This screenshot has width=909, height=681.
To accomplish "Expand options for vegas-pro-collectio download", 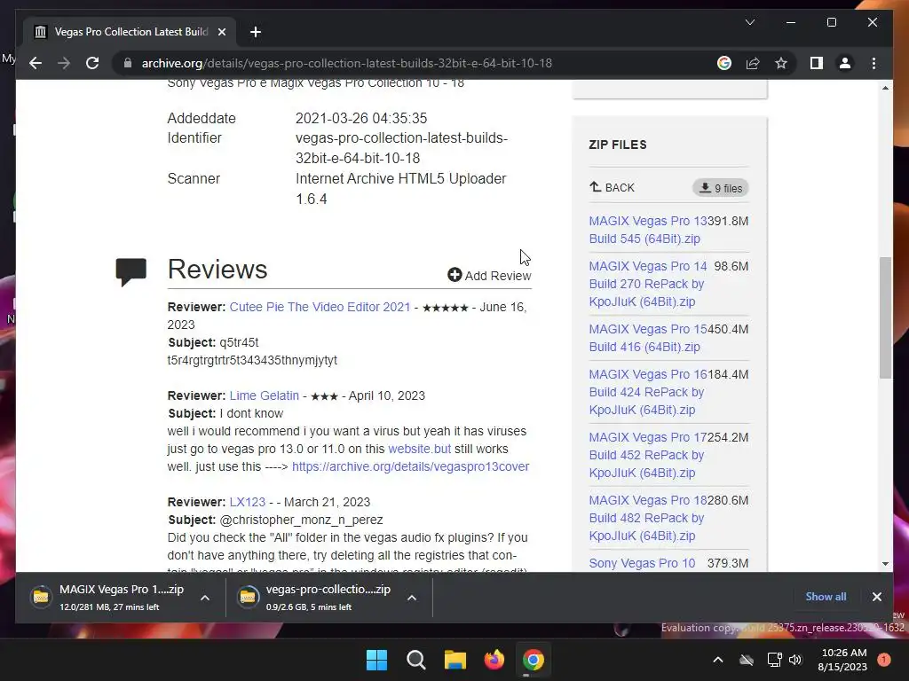I will pyautogui.click(x=412, y=598).
